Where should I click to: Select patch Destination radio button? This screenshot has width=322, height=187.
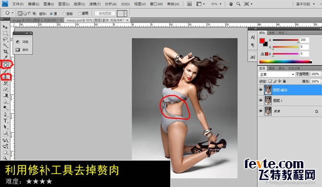(64, 13)
